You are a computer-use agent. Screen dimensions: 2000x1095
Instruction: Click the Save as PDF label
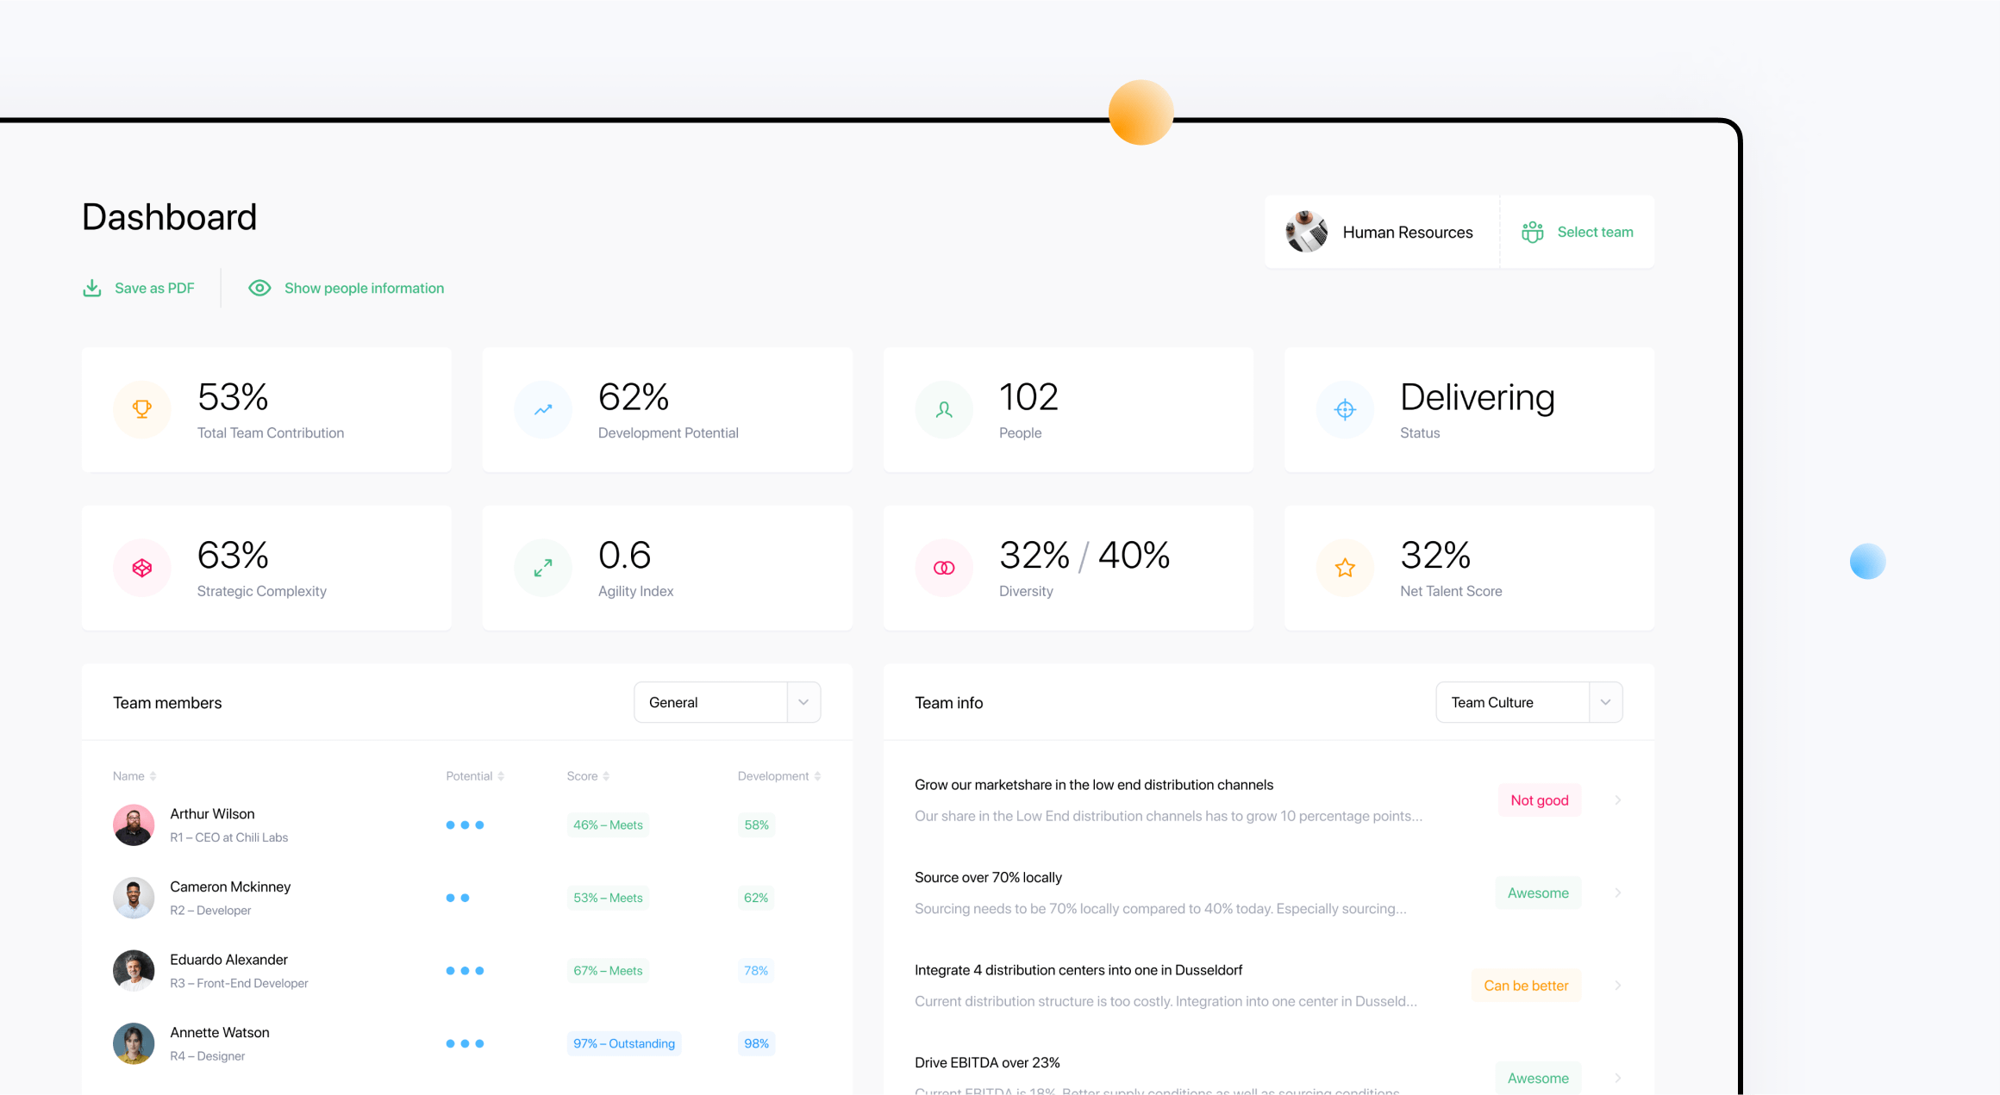(x=154, y=289)
